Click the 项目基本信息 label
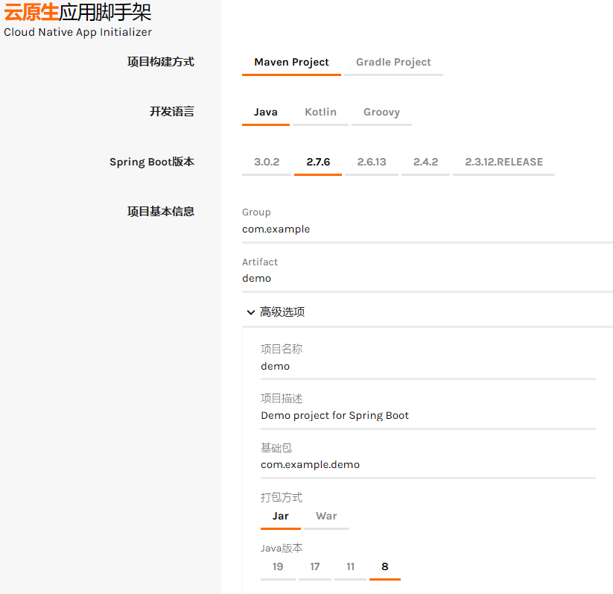 tap(161, 212)
